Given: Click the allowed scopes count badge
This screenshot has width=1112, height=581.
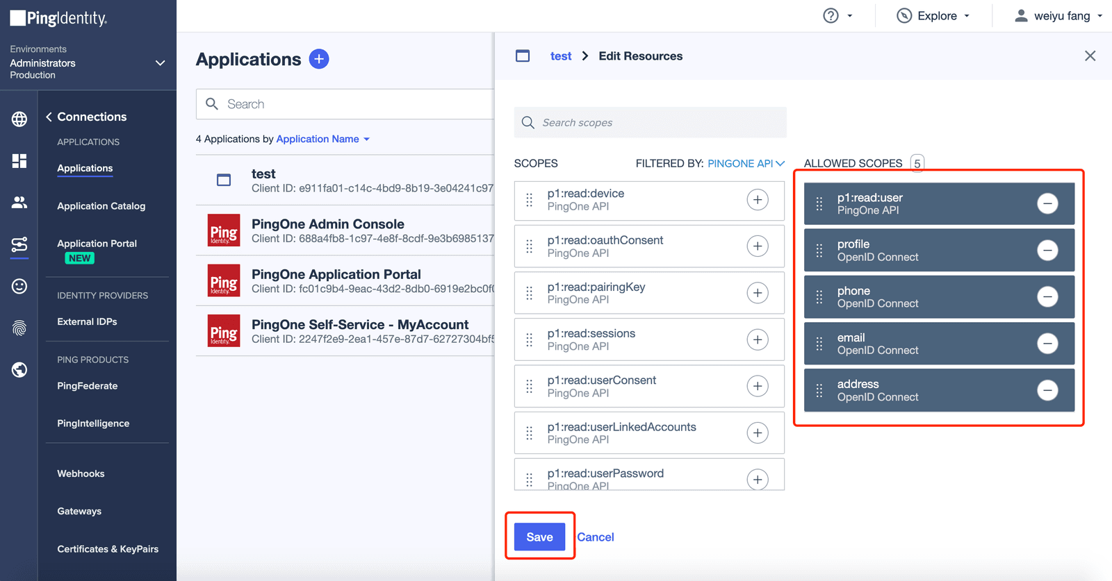Looking at the screenshot, I should (917, 163).
